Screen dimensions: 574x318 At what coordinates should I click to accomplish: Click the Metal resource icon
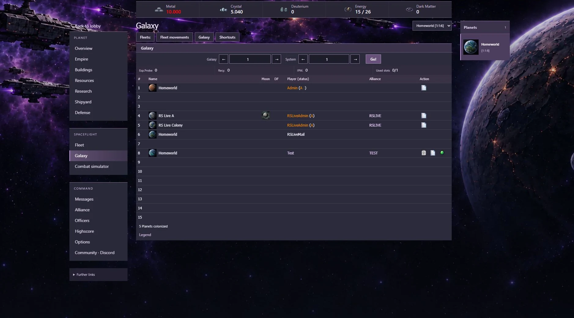click(x=159, y=9)
